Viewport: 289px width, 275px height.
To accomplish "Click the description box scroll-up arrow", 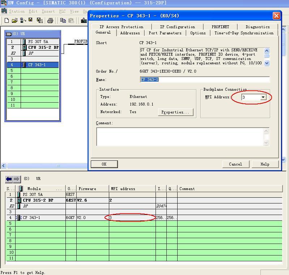I will (267, 51).
